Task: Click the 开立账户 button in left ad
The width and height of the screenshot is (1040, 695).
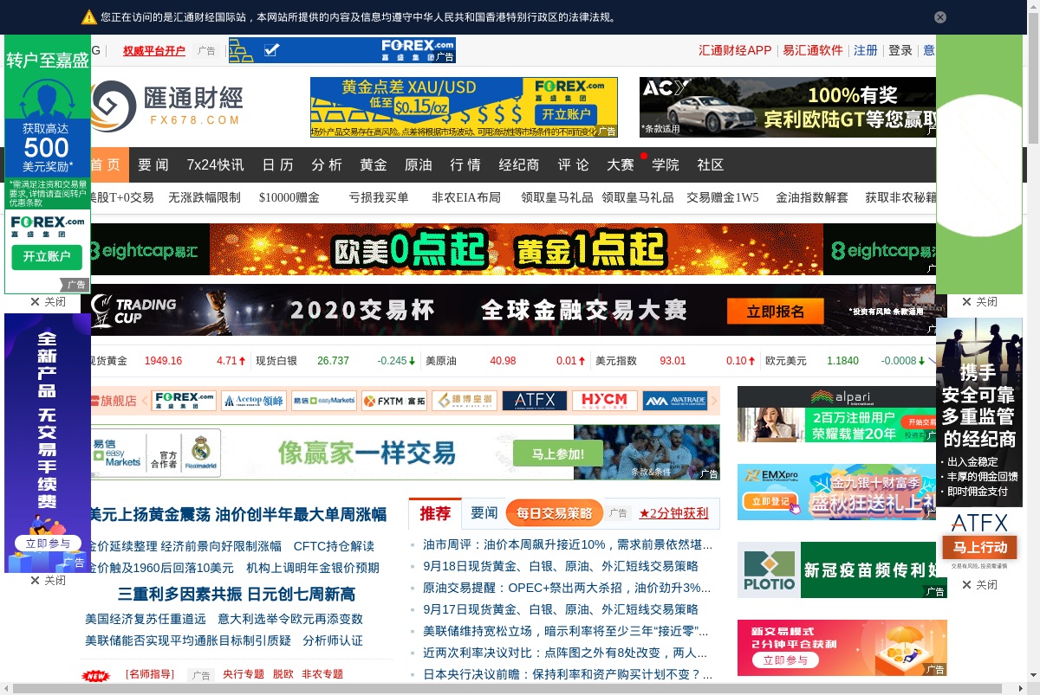Action: coord(47,257)
